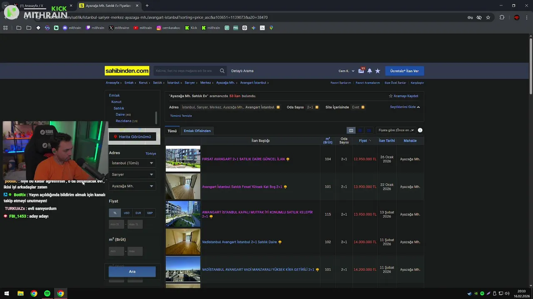The width and height of the screenshot is (533, 299).
Task: Open Chrome apps grid in bookmarks bar
Action: click(5, 28)
